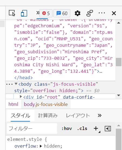This screenshot has width=122, height=150.
Task: Toggle the :hov element state panel
Action: [x=67, y=128]
